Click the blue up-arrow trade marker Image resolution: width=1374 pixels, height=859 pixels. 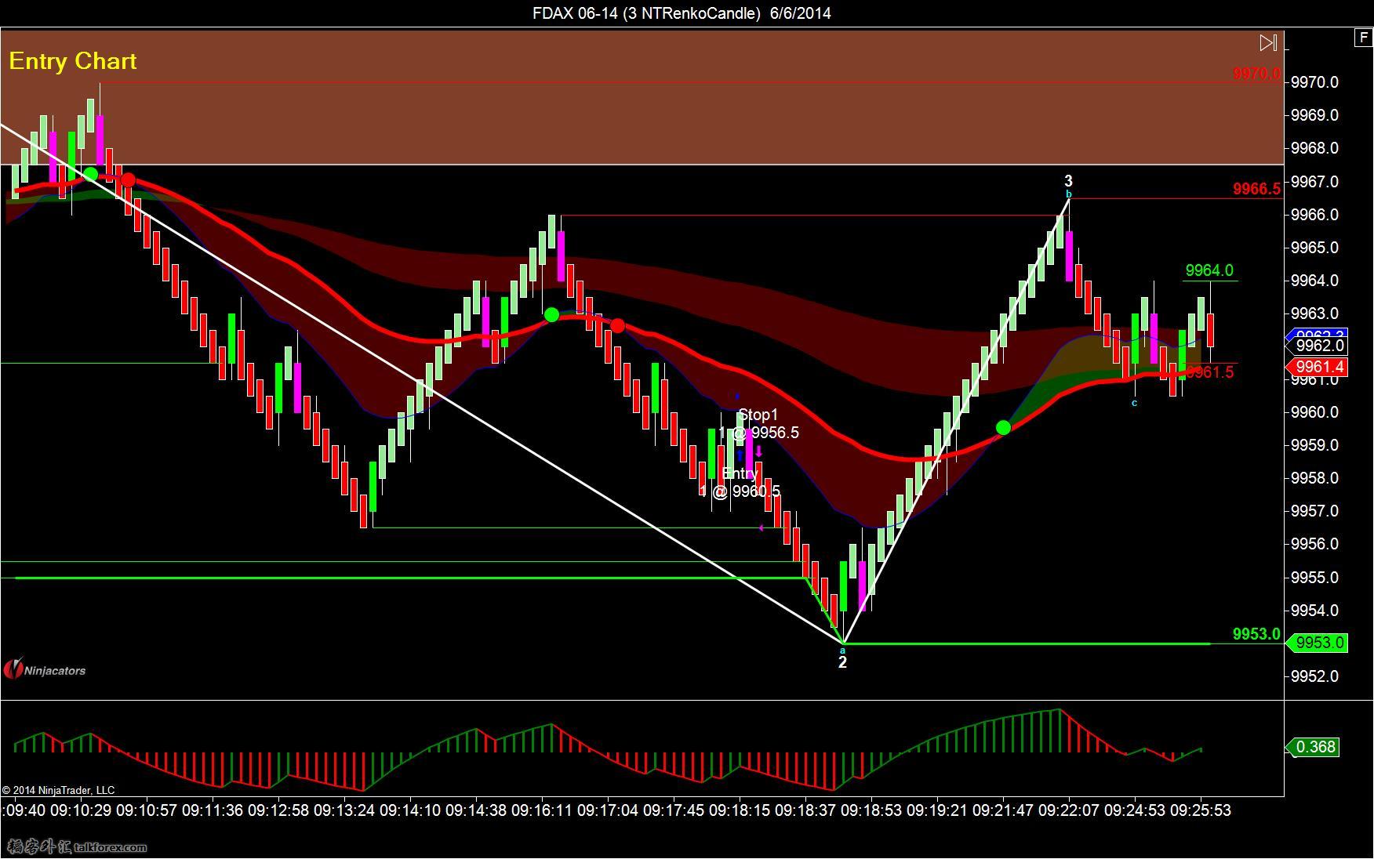click(739, 455)
